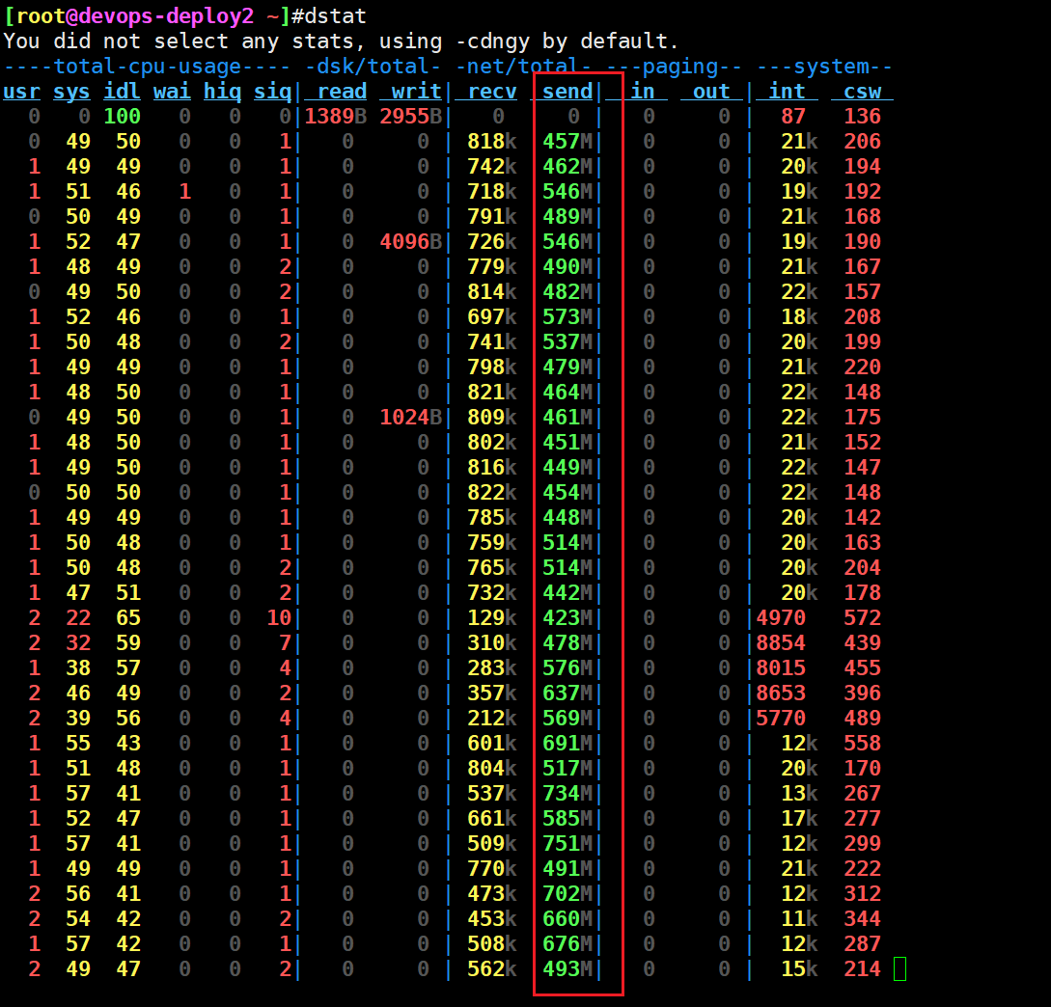The width and height of the screenshot is (1051, 1007).
Task: Click the send value 637M
Action: [567, 694]
